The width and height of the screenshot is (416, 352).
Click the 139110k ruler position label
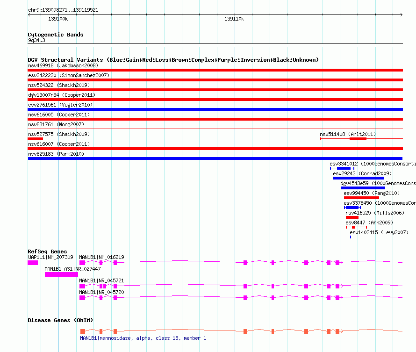(234, 19)
